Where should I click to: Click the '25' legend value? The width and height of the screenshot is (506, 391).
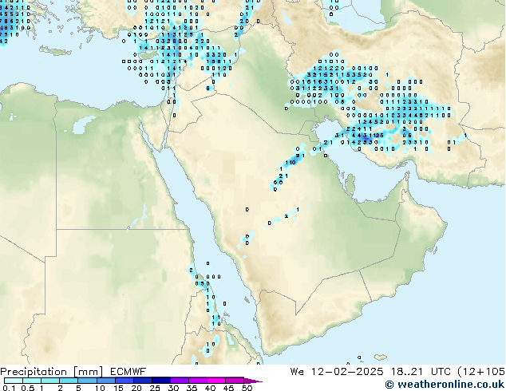click(155, 388)
